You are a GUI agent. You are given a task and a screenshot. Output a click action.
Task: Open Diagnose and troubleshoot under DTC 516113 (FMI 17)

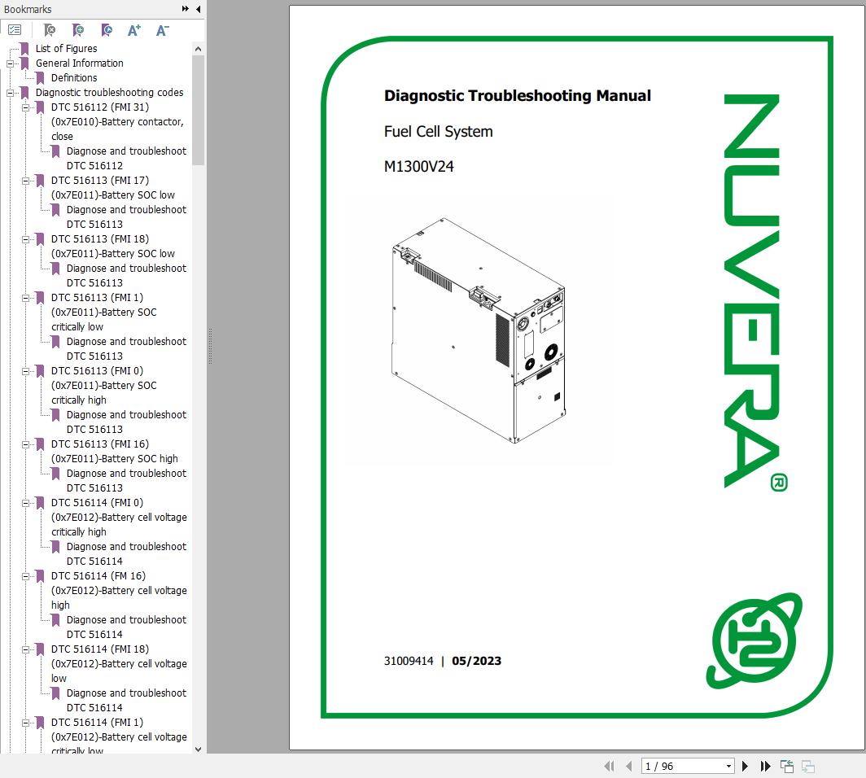[x=126, y=216]
